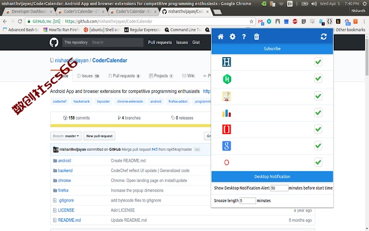
Task: Select the red circle logo in list
Action: click(227, 162)
